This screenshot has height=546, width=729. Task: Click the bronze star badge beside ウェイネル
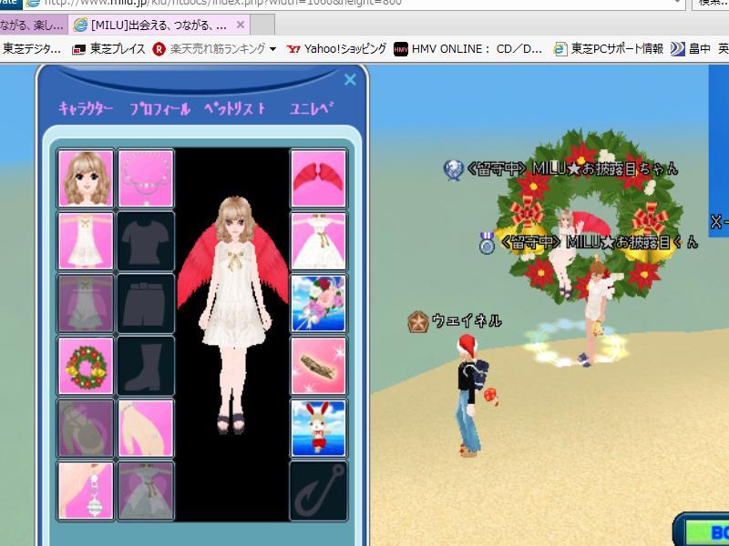[x=418, y=322]
